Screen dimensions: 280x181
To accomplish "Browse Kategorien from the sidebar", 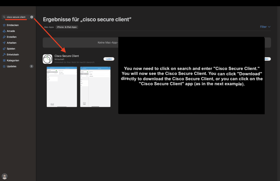I will tap(11, 61).
